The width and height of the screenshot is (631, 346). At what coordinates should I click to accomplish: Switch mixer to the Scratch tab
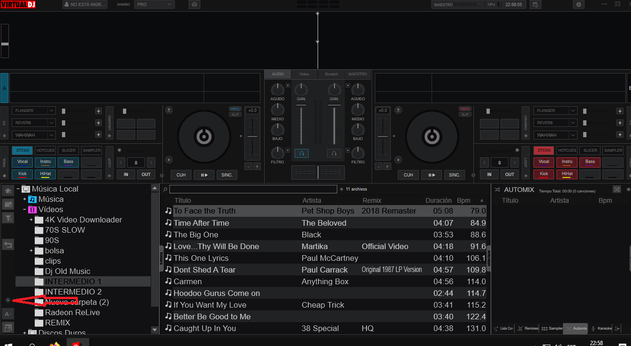[x=331, y=74]
